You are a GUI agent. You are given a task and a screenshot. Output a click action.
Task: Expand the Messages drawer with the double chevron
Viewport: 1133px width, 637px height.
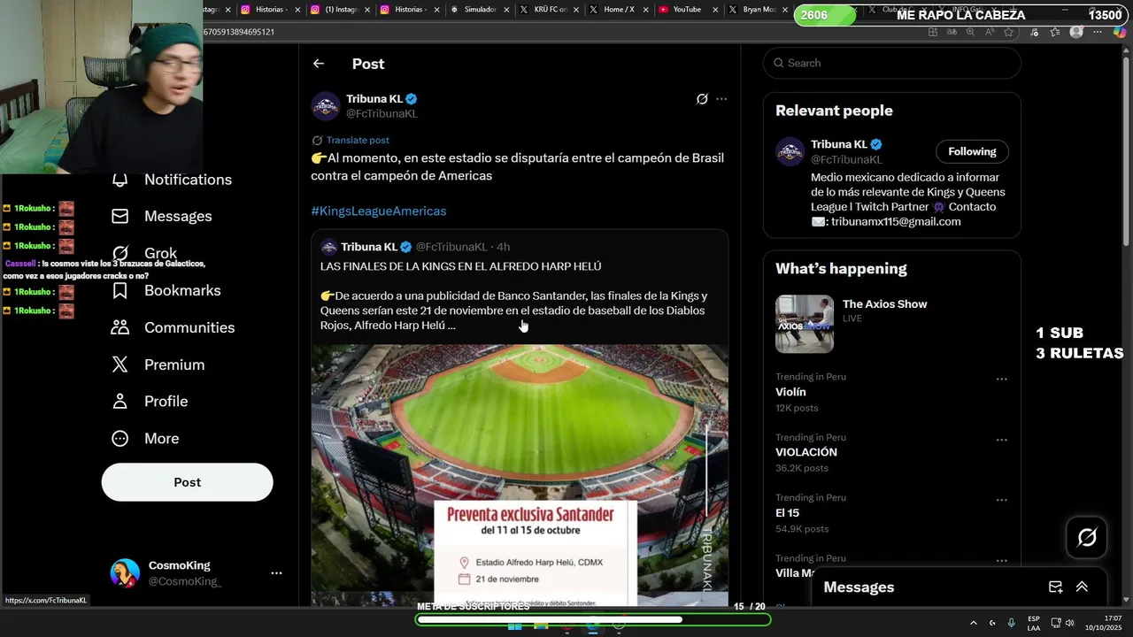[1082, 587]
